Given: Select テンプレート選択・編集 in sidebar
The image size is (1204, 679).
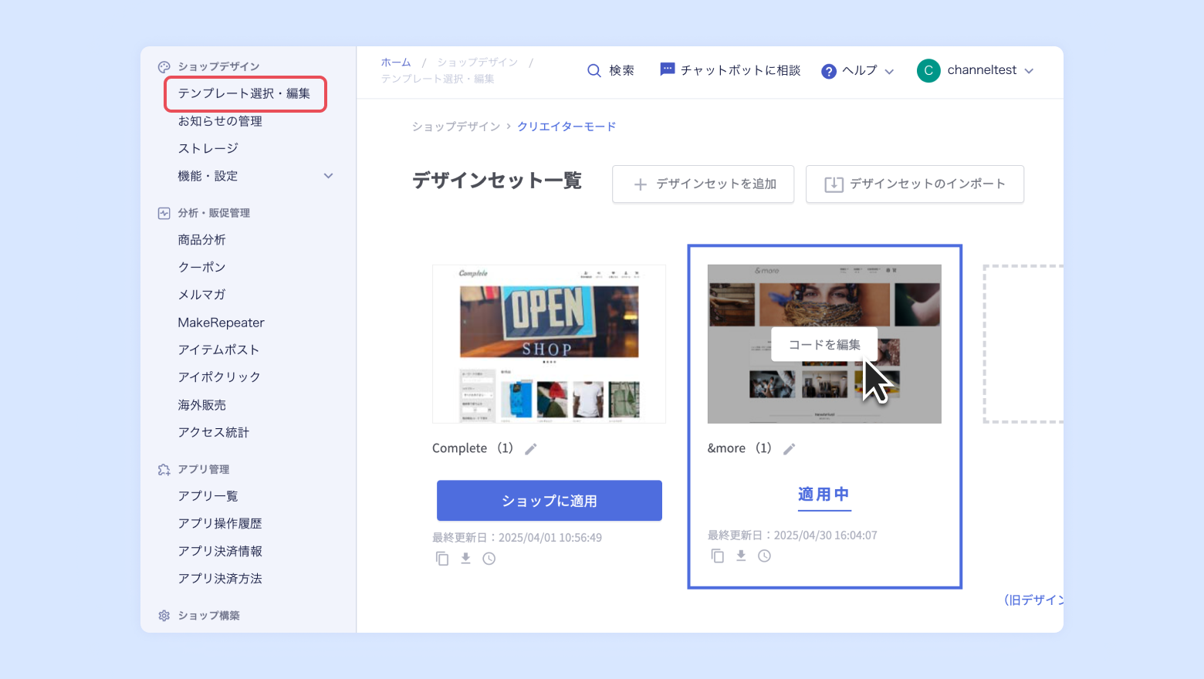Looking at the screenshot, I should [244, 93].
